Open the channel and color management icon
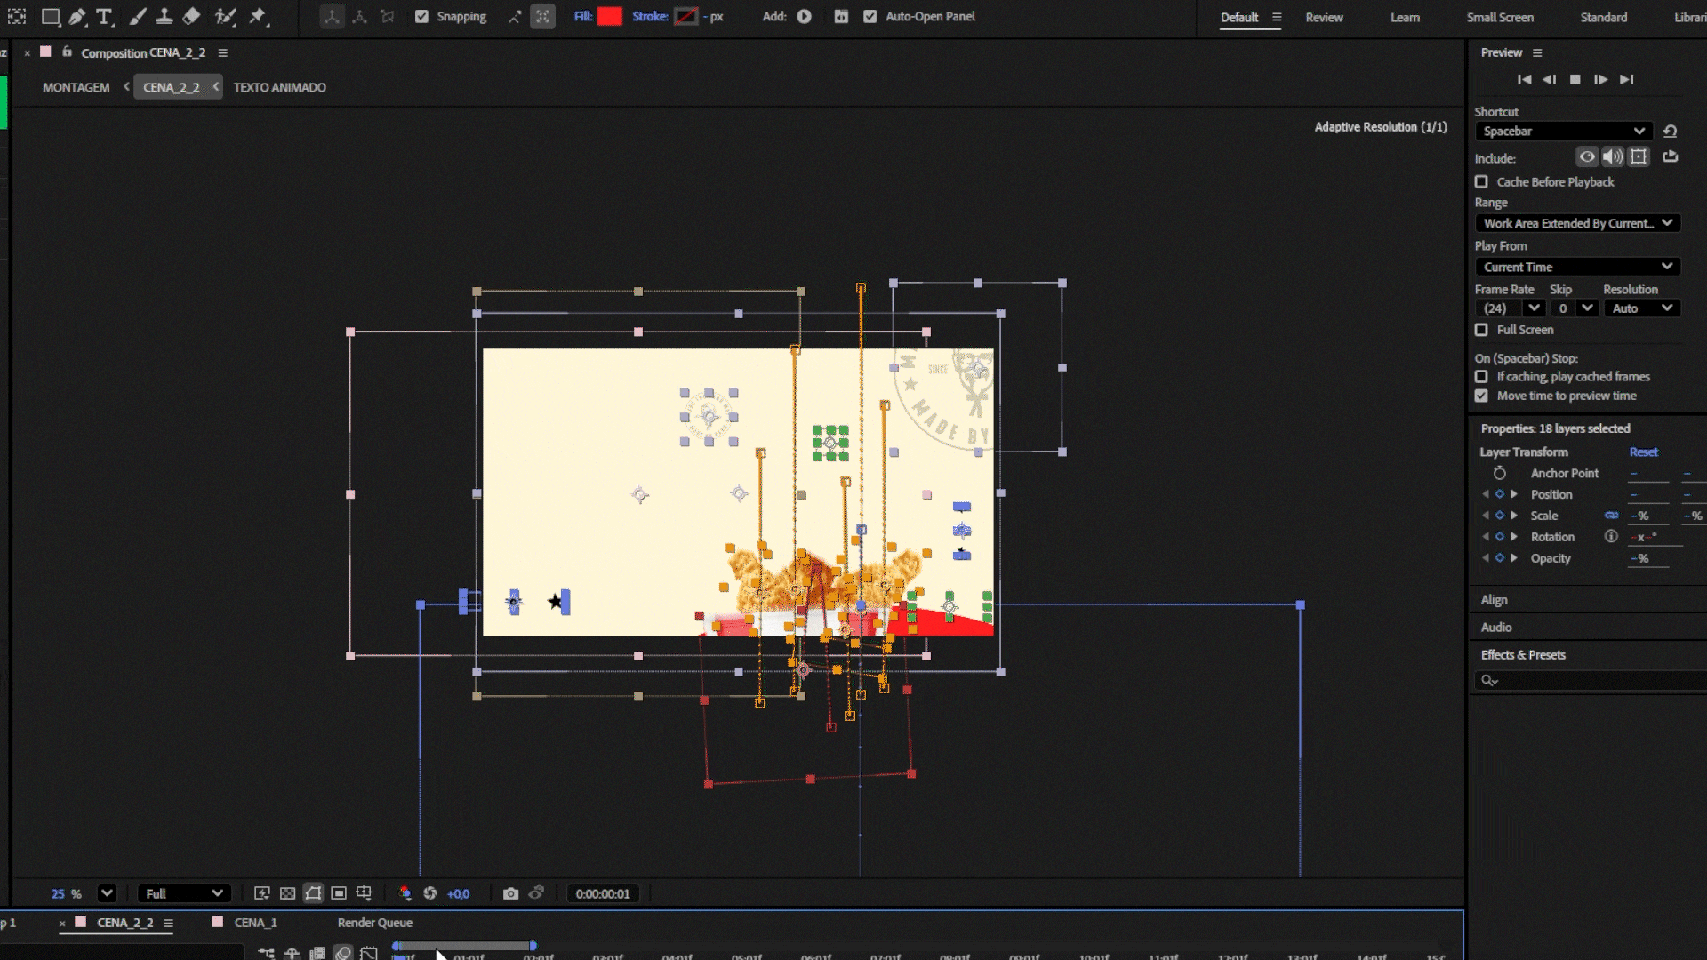 pyautogui.click(x=405, y=893)
